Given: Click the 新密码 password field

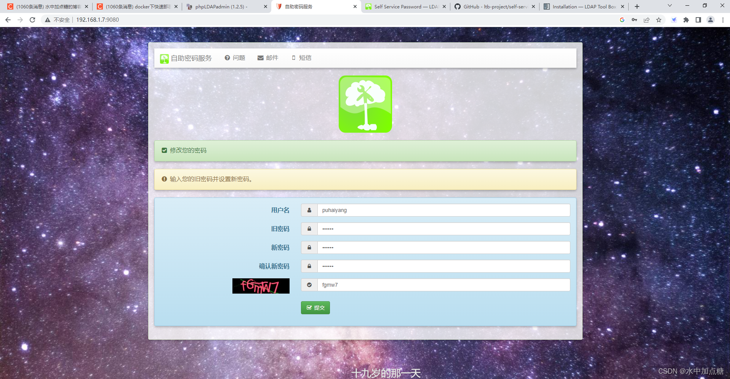Looking at the screenshot, I should (x=443, y=247).
